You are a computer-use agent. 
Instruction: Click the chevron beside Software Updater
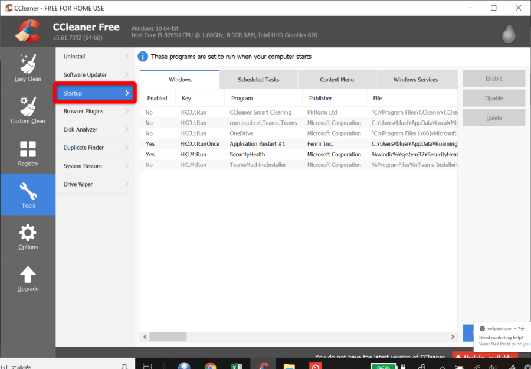(127, 74)
